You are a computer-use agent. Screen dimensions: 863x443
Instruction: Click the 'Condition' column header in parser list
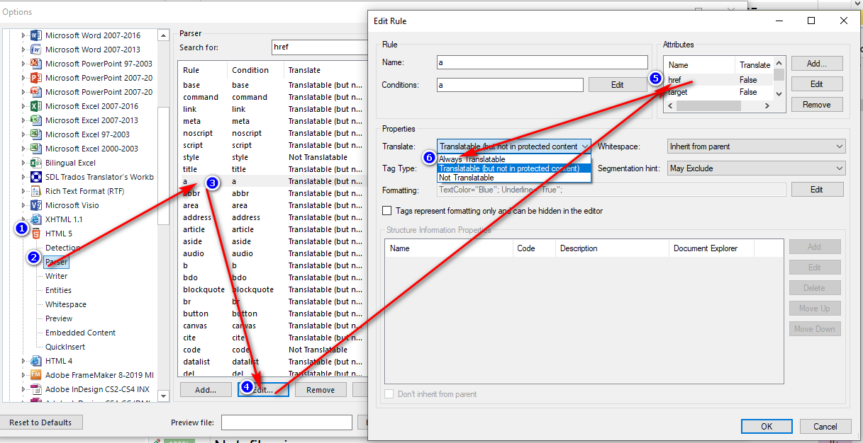coord(255,70)
